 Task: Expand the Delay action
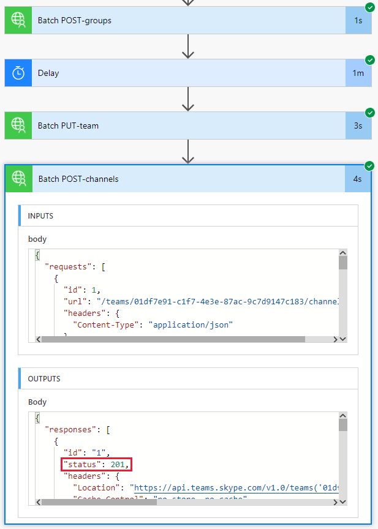[188, 73]
